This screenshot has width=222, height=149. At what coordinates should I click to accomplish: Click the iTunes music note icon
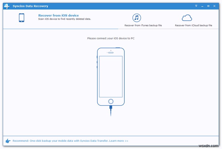click(x=137, y=18)
